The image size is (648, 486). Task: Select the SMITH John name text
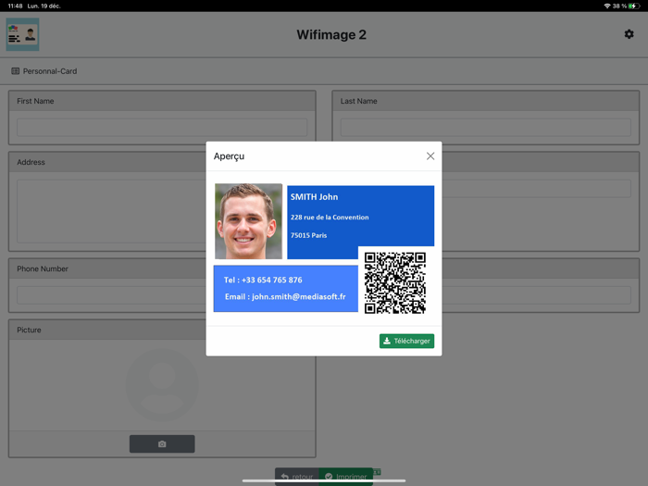314,197
